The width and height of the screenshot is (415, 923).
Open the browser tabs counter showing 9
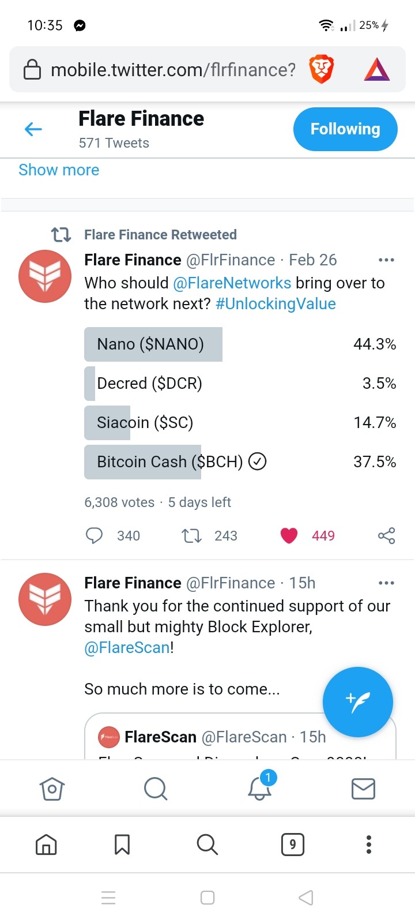click(x=293, y=845)
